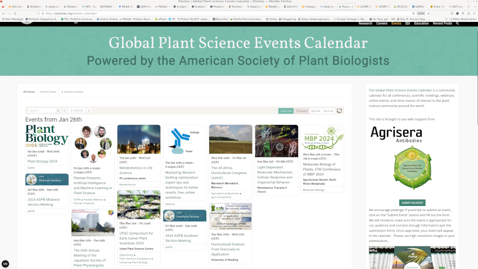Image resolution: width=478 pixels, height=269 pixels.
Task: Click the calendar search field
Action: click(41, 111)
